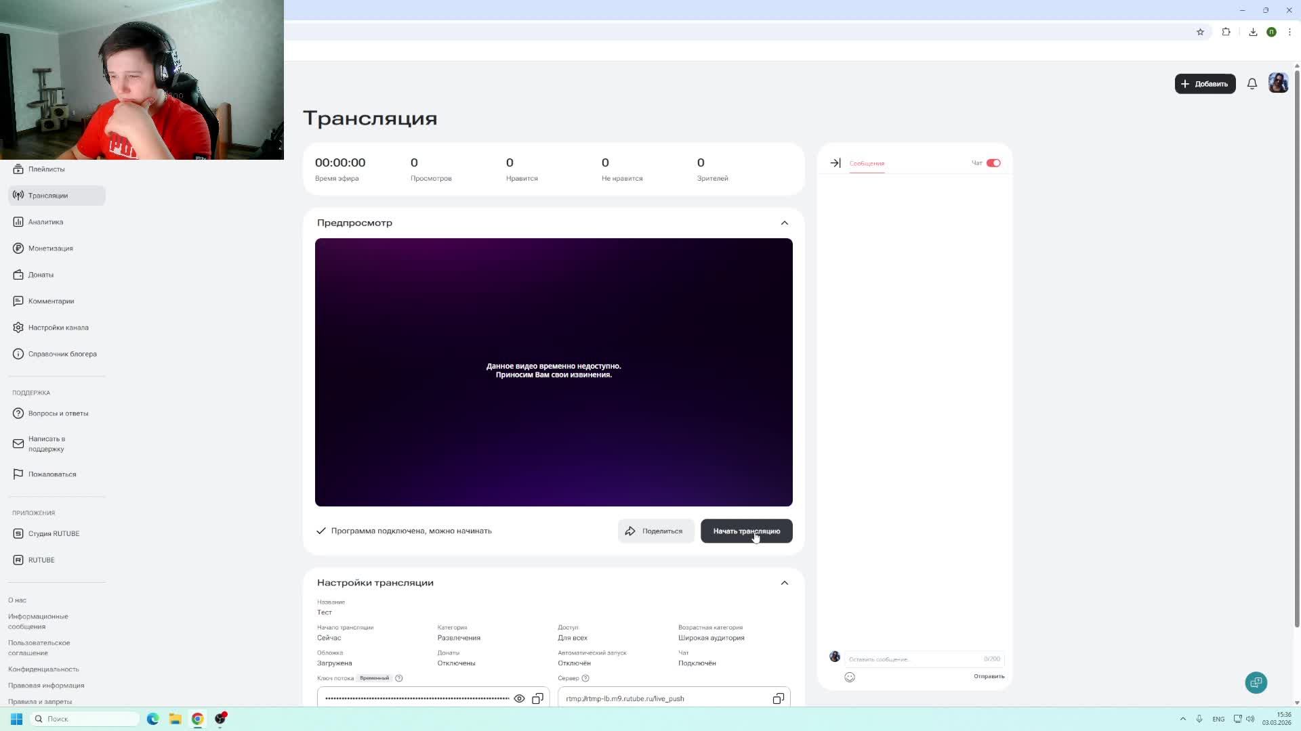
Task: Select the Сообщения chat tab
Action: 867,163
